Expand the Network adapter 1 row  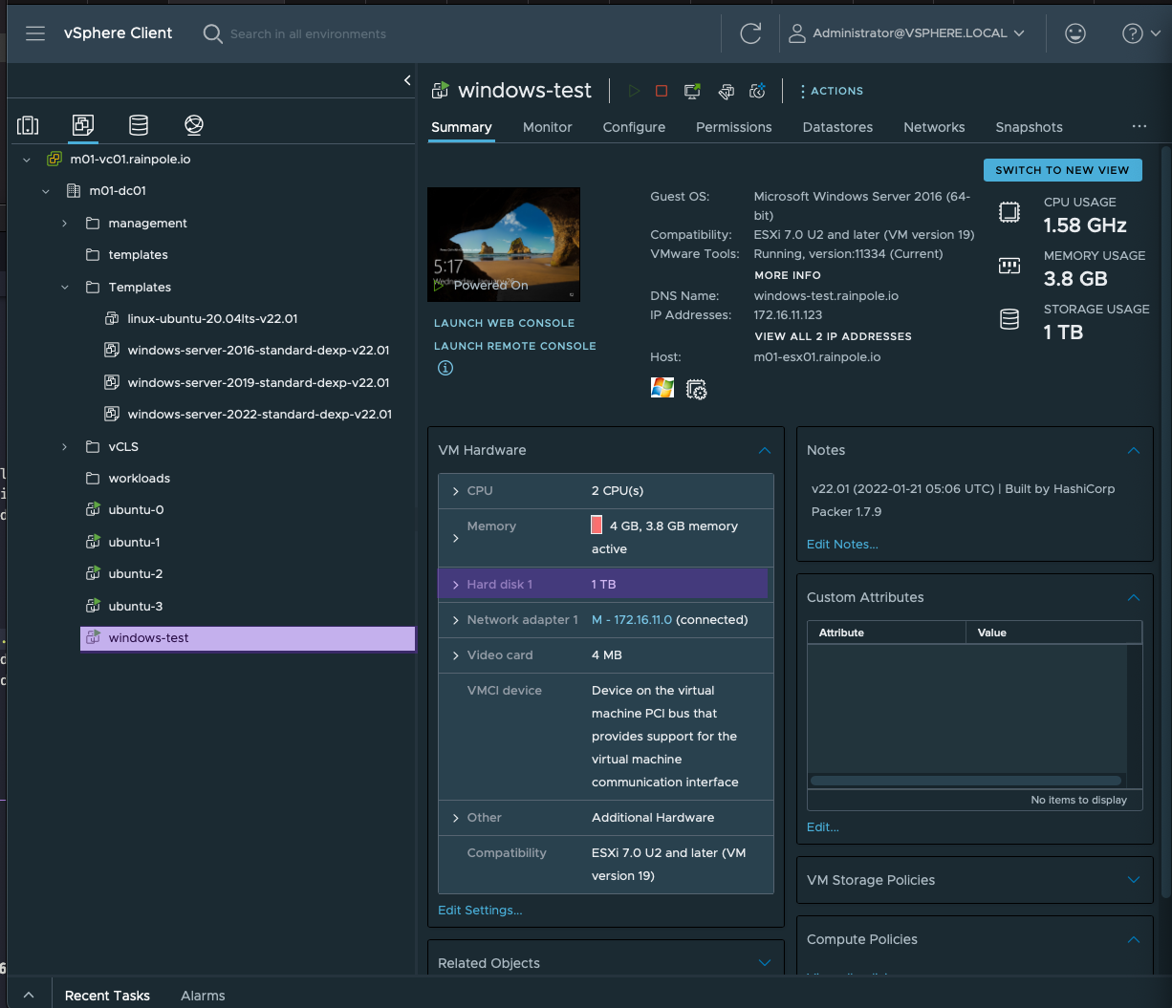tap(456, 619)
